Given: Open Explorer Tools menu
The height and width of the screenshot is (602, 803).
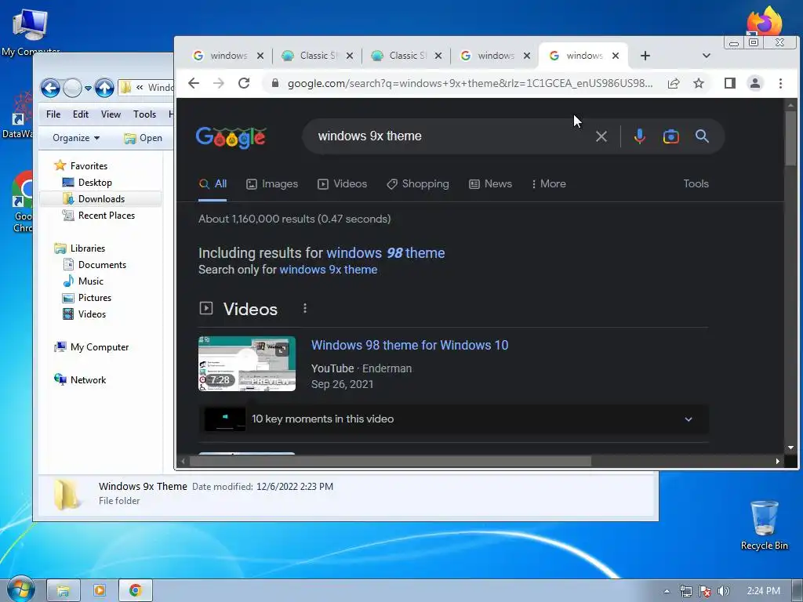Looking at the screenshot, I should [144, 114].
